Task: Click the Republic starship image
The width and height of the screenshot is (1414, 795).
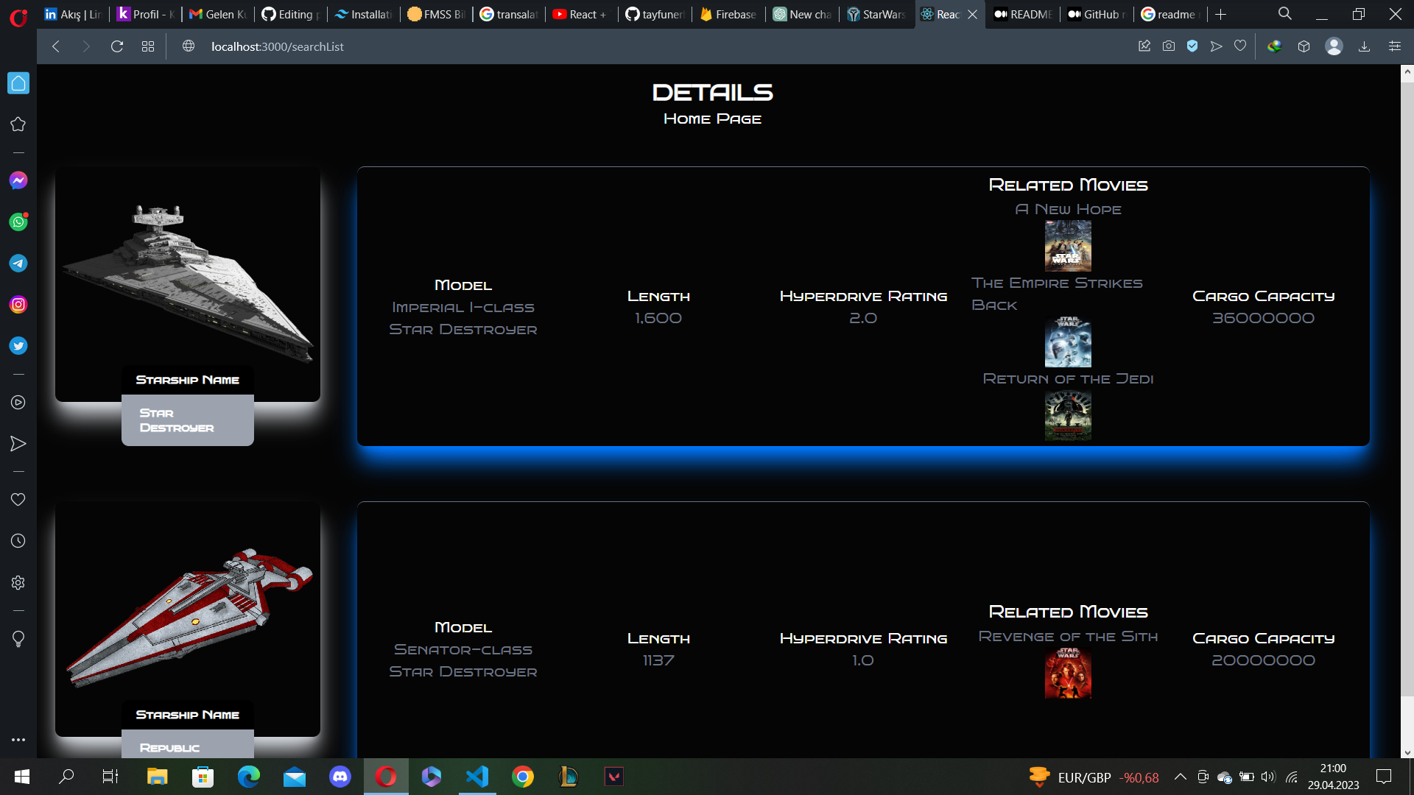Action: tap(188, 618)
